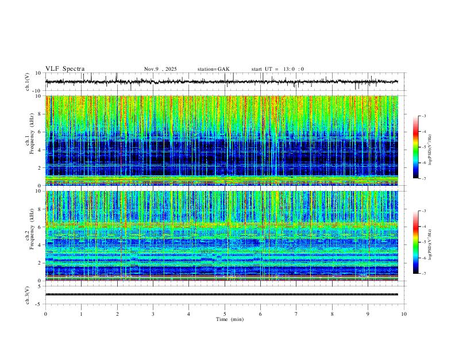Click the upper color bar "log(PSD)" label

(x=430, y=150)
